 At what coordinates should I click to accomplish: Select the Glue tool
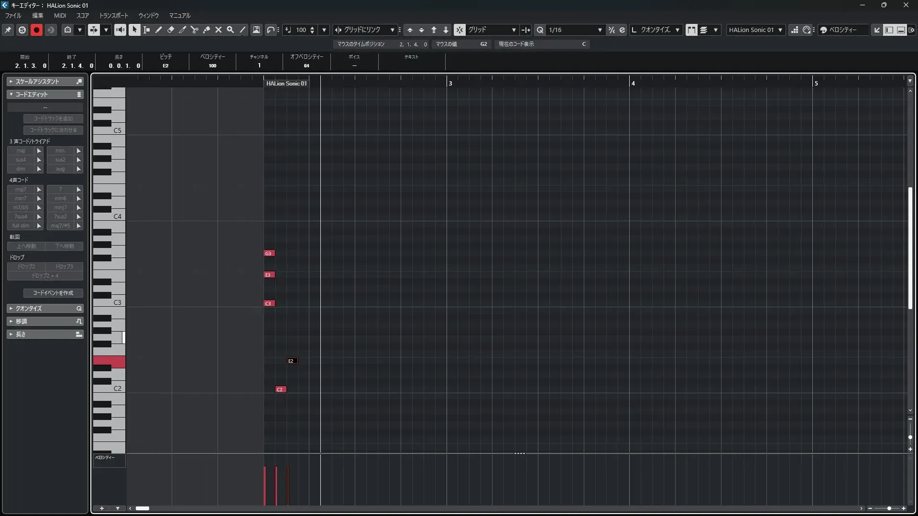click(207, 30)
